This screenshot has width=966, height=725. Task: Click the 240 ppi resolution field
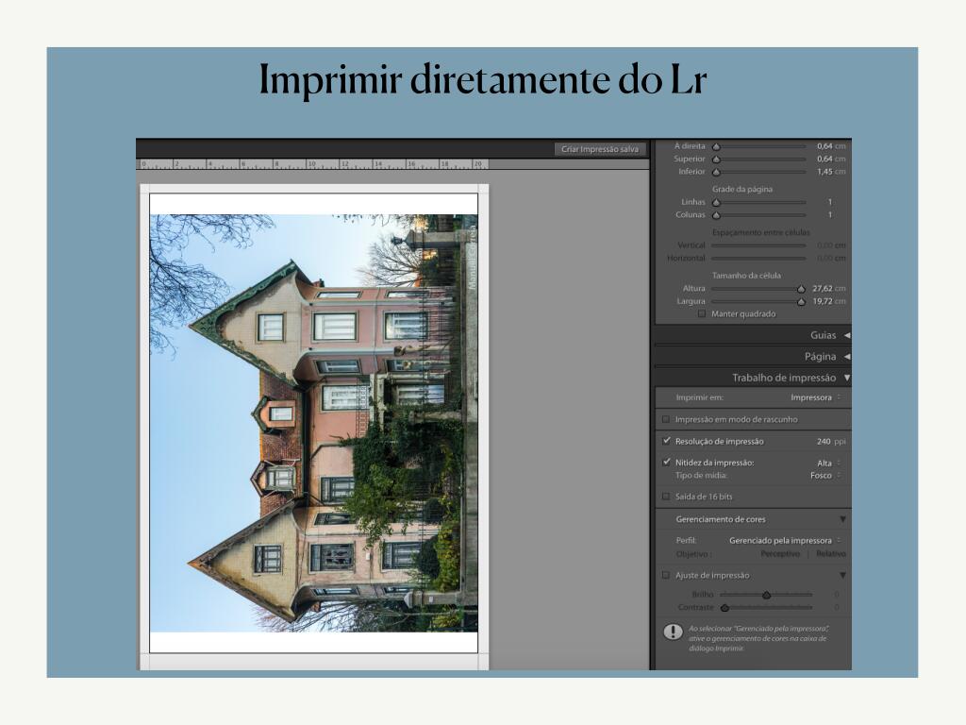click(824, 441)
